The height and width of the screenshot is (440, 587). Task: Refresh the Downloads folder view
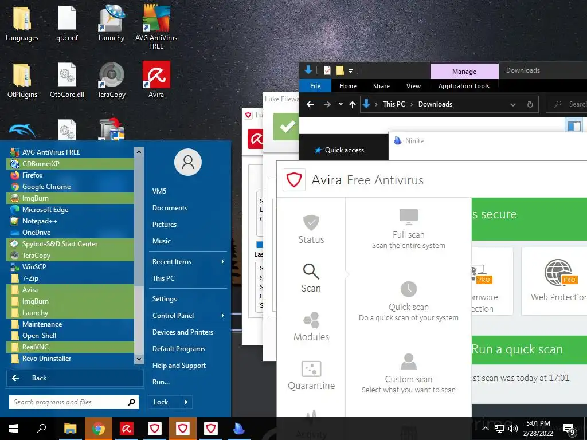point(530,104)
